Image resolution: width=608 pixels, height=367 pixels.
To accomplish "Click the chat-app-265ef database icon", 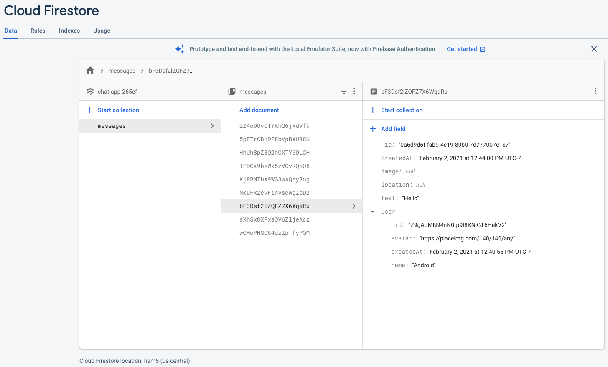I will click(90, 91).
